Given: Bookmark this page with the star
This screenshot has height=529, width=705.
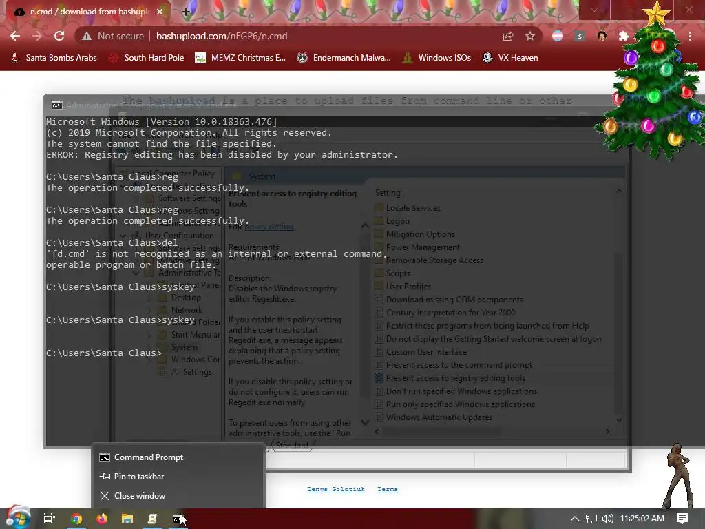Looking at the screenshot, I should click(x=530, y=36).
